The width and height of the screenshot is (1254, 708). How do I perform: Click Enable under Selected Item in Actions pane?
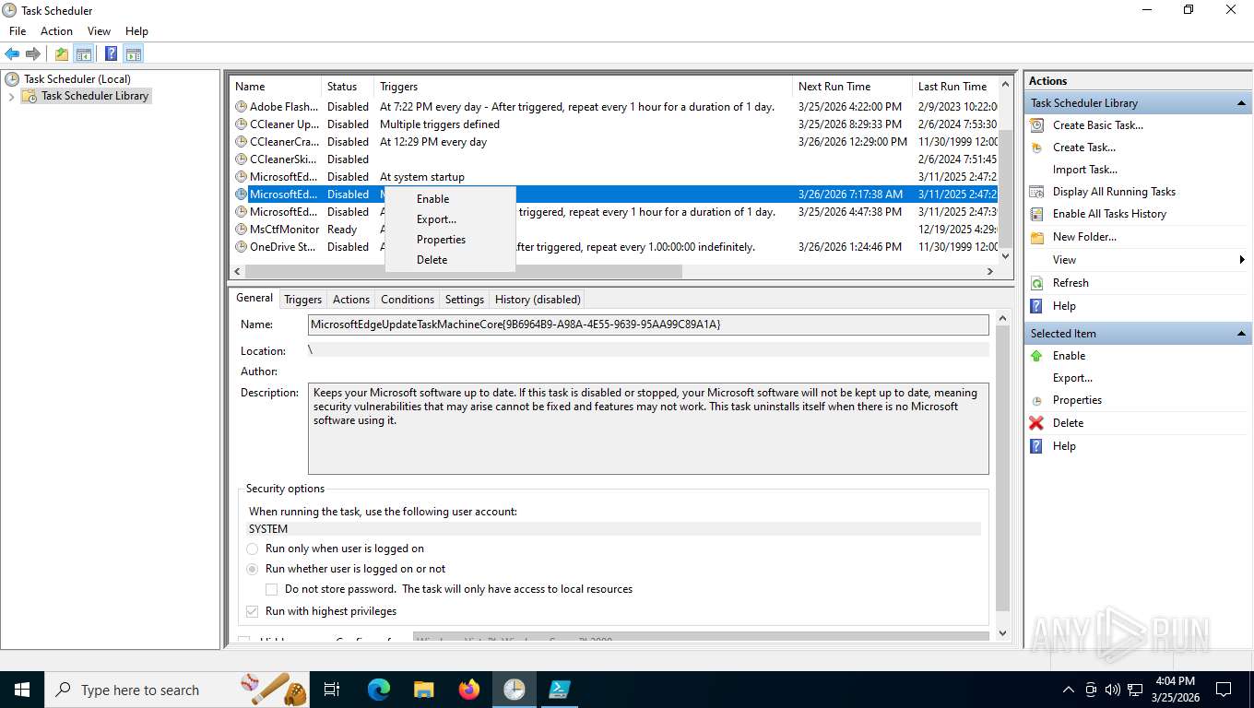click(1069, 356)
